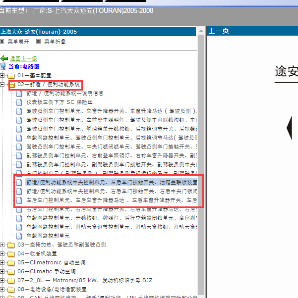Click document icon beside 舒适/便利功能系统—说明信息
Viewport: 298px width, 298px height.
(x=19, y=93)
